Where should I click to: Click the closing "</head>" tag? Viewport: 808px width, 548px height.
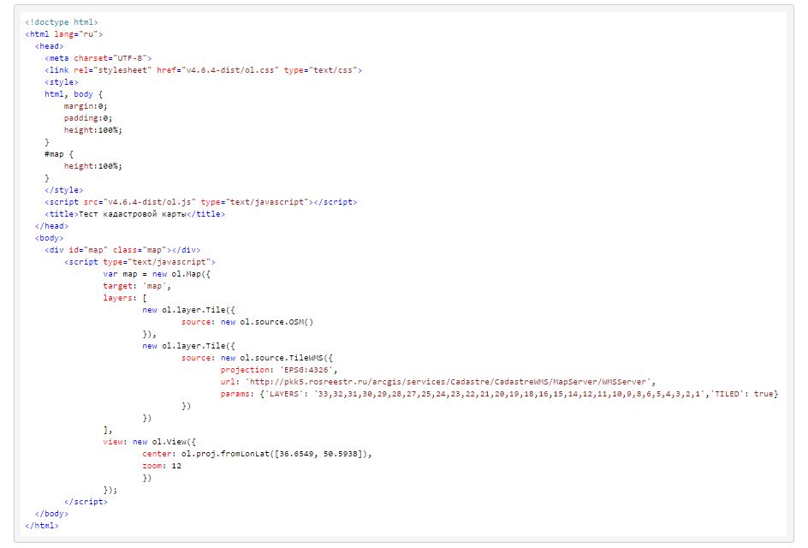pos(51,226)
